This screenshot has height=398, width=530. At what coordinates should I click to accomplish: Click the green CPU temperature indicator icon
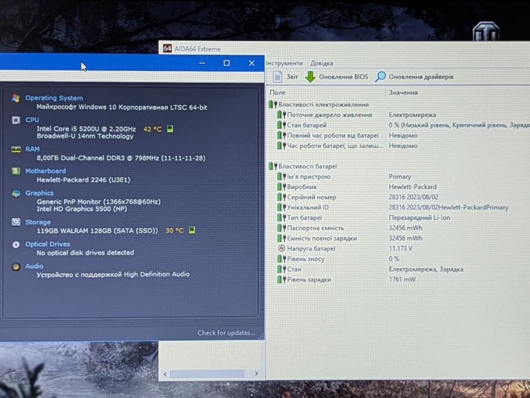(x=170, y=129)
